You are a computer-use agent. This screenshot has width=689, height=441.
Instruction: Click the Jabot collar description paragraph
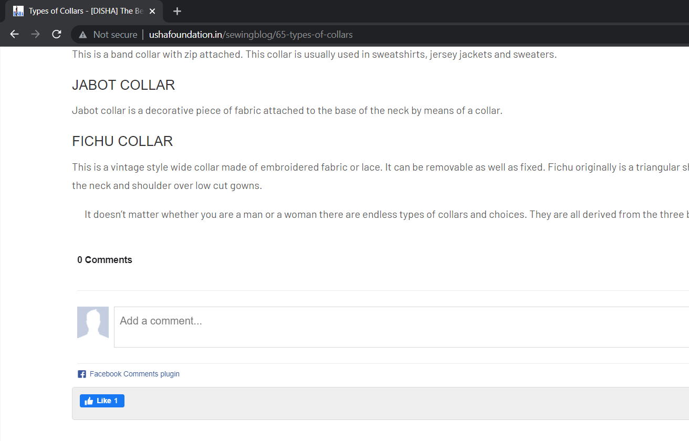[x=287, y=111]
